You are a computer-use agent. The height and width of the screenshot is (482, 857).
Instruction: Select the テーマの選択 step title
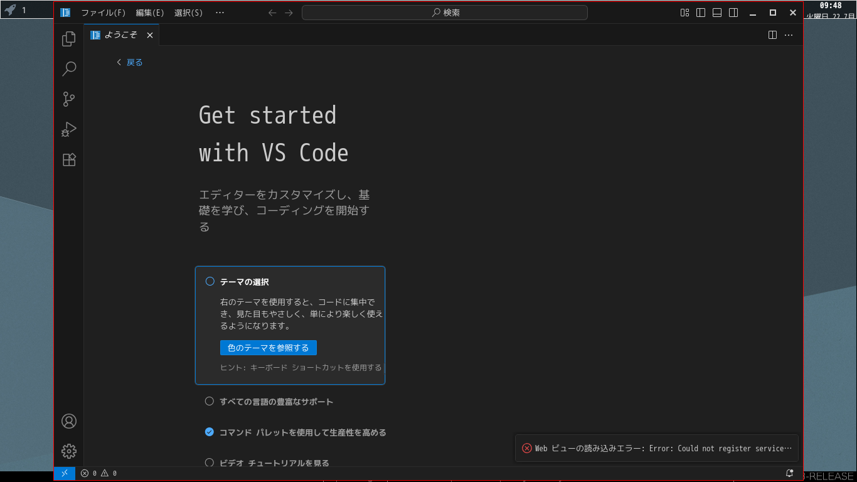245,282
